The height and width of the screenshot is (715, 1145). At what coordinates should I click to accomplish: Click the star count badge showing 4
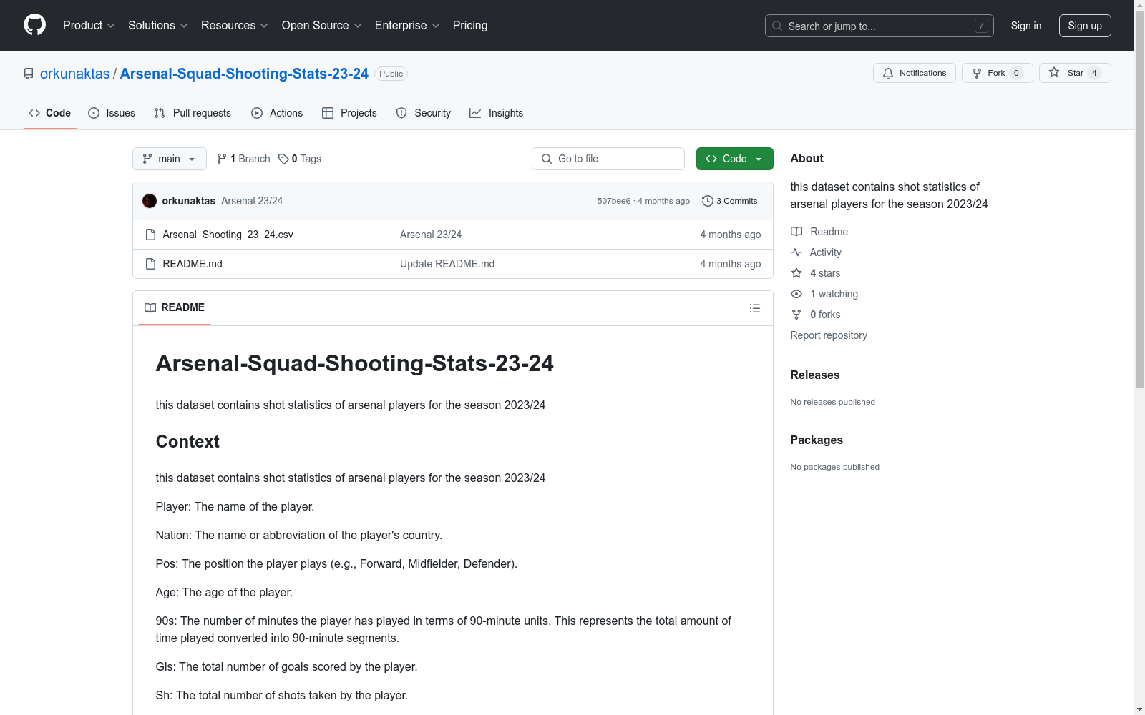click(x=1094, y=73)
